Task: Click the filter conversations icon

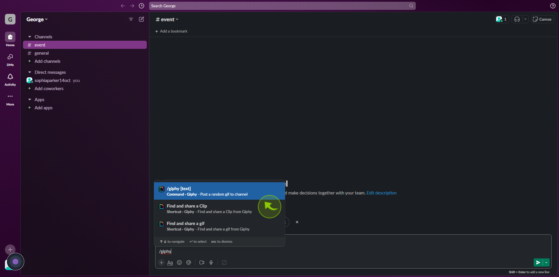Action: pos(131,19)
